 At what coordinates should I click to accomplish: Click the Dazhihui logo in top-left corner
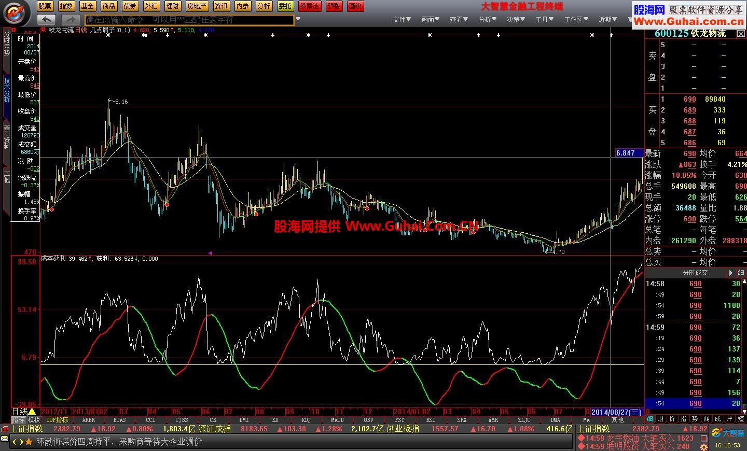(17, 12)
